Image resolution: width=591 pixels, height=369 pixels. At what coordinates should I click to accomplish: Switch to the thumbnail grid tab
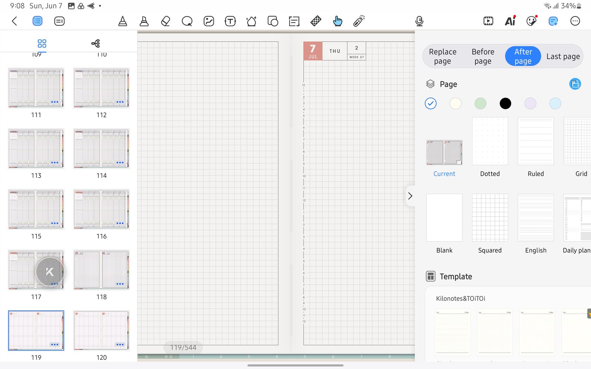point(42,44)
